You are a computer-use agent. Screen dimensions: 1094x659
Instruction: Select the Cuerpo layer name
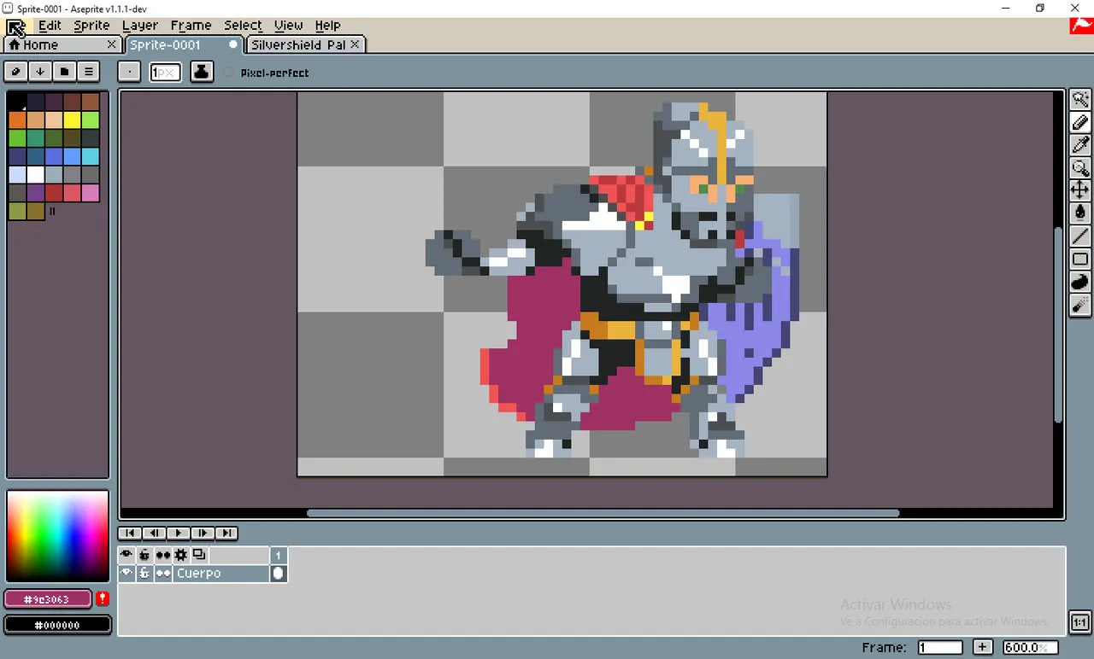click(x=221, y=574)
